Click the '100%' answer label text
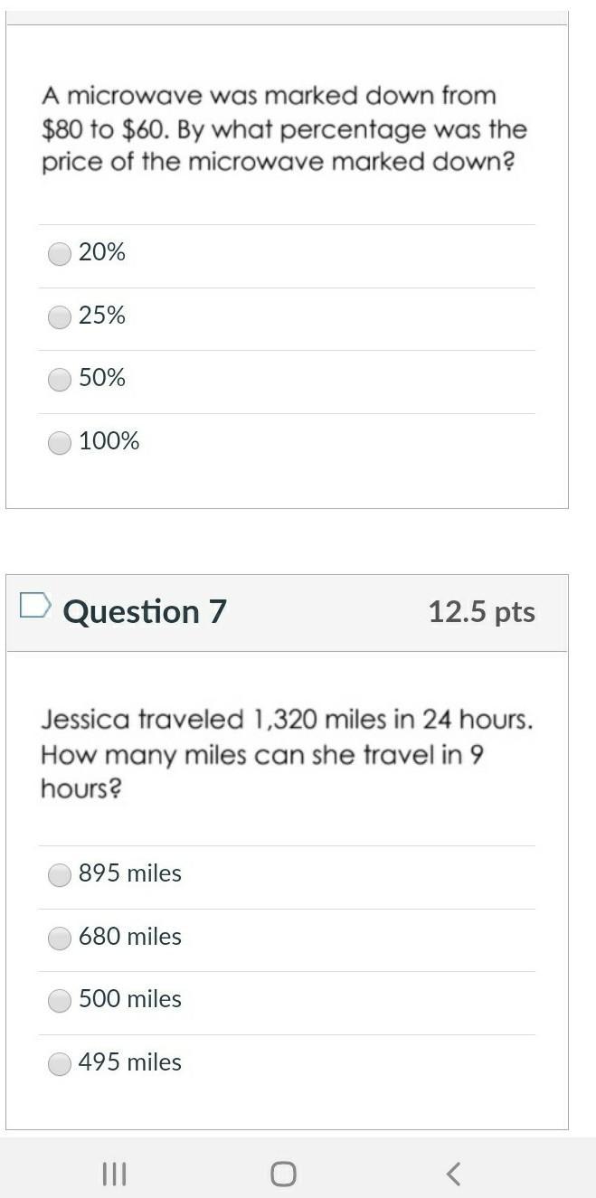This screenshot has width=596, height=1198. pos(109,440)
